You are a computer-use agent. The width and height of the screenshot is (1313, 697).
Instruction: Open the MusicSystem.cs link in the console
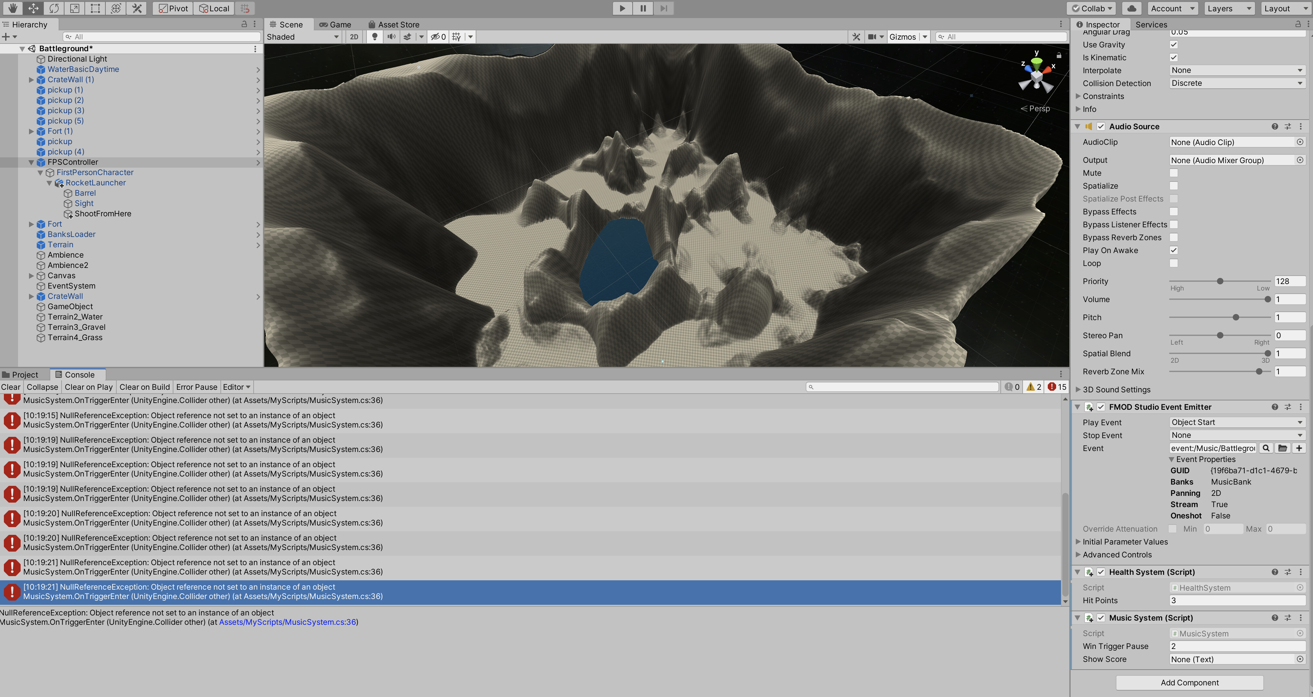coord(288,622)
